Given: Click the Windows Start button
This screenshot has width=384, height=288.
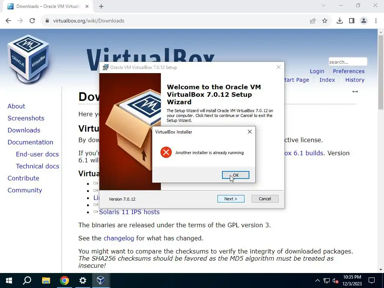Looking at the screenshot, I should click(9, 280).
